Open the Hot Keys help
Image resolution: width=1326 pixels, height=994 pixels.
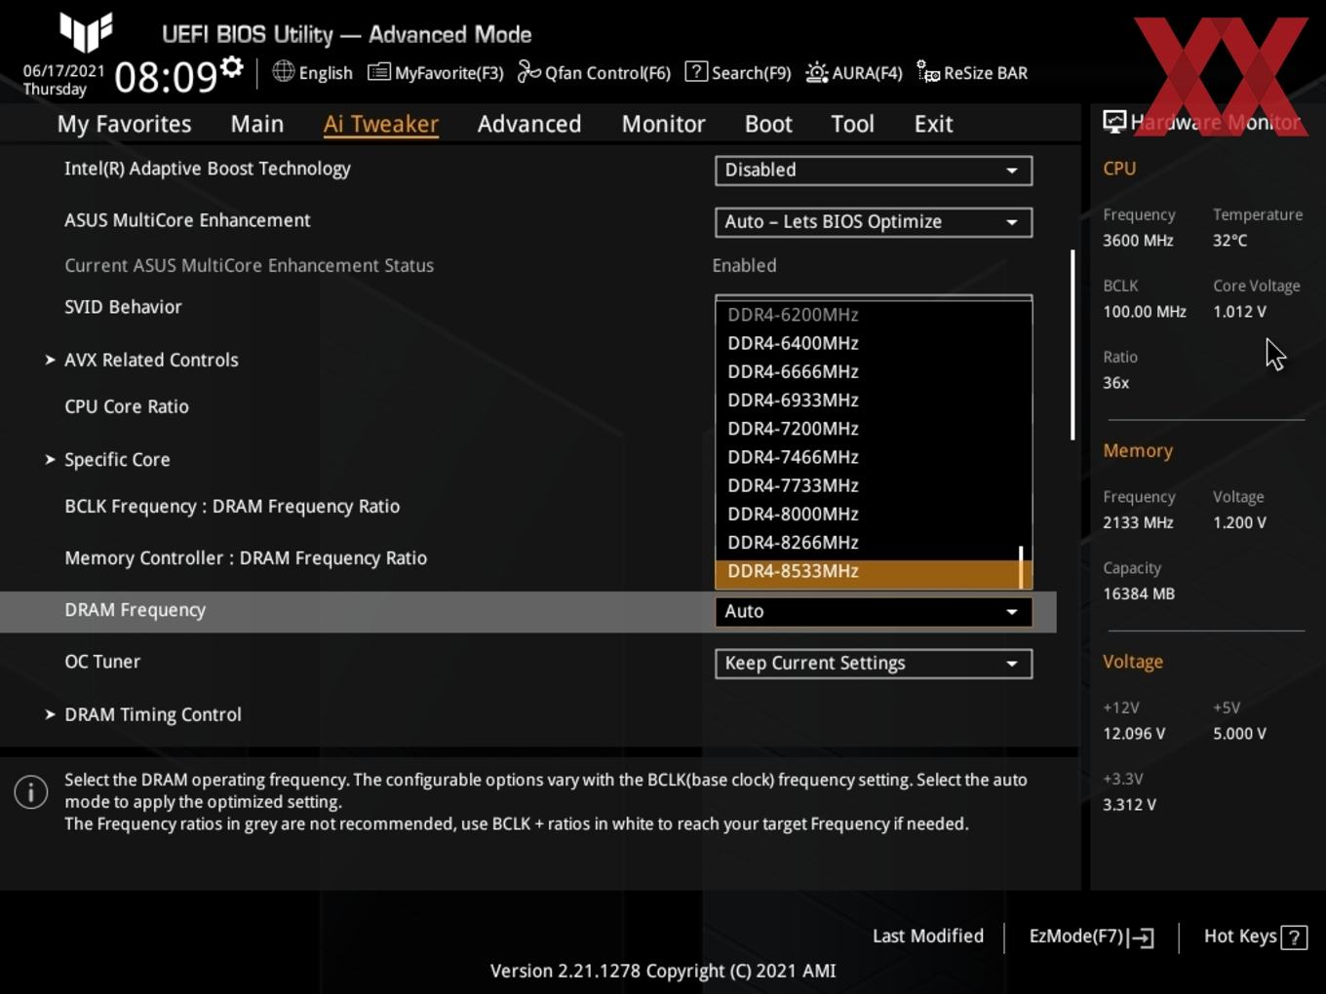coord(1255,937)
